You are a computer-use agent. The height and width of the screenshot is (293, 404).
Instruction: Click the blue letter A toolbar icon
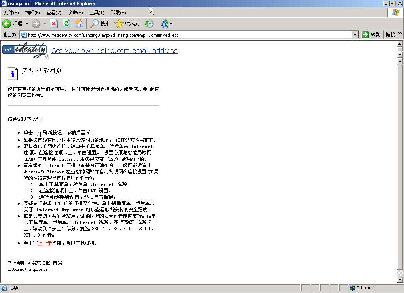(x=165, y=24)
